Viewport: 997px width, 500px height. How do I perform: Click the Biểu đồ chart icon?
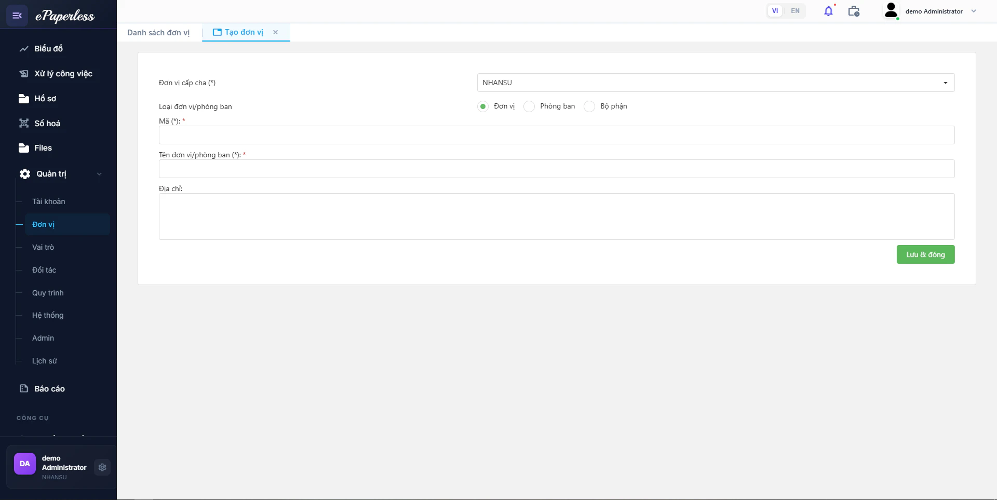24,49
